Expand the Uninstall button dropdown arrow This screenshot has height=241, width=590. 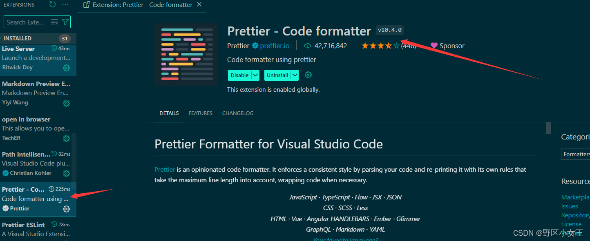[x=295, y=75]
